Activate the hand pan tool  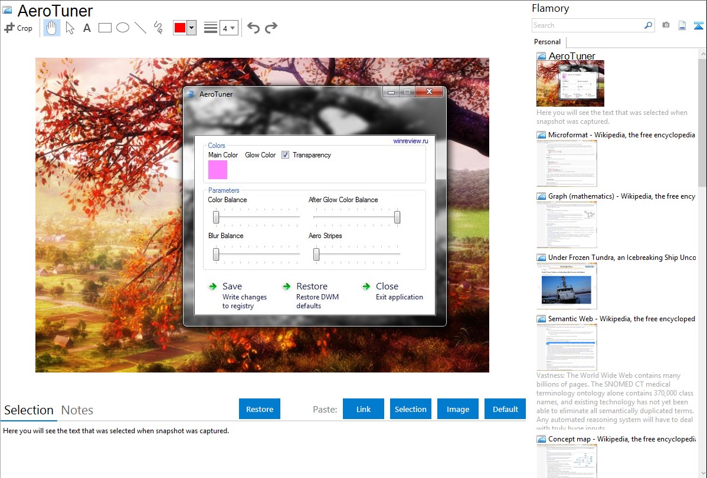click(x=52, y=28)
